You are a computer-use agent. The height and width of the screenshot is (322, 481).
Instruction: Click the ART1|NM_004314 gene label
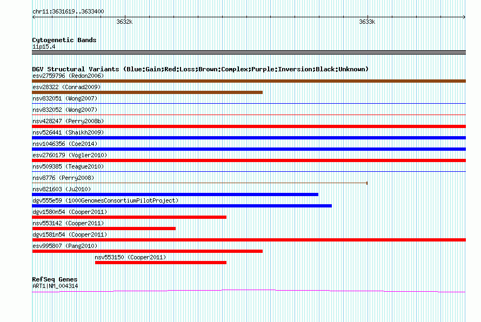pos(55,286)
